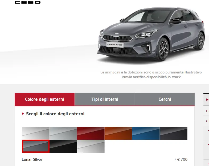Select the Lunar Silver highlighted swatch
Viewport: 209px width, 166px height.
pyautogui.click(x=36, y=146)
